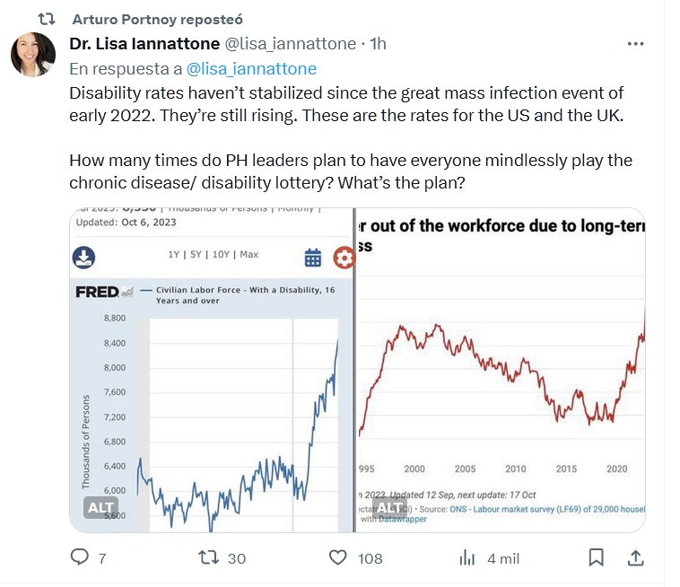Click the repost icon beside Arturo Portnoy
Viewport: 680px width, 587px height.
50,19
